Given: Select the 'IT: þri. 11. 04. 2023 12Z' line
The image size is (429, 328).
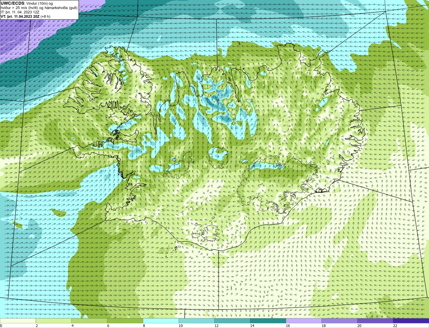Looking at the screenshot, I should 20,12.
